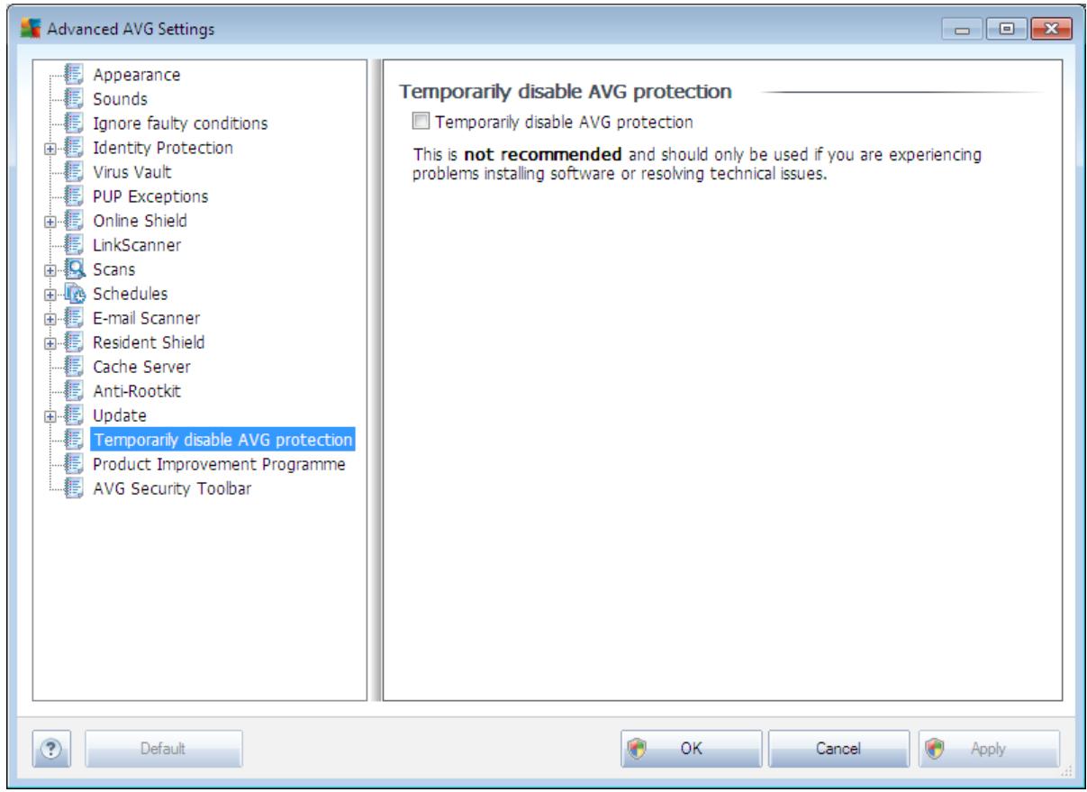Click the Cache Server item icon
Screen dimensions: 1087x792
point(76,367)
